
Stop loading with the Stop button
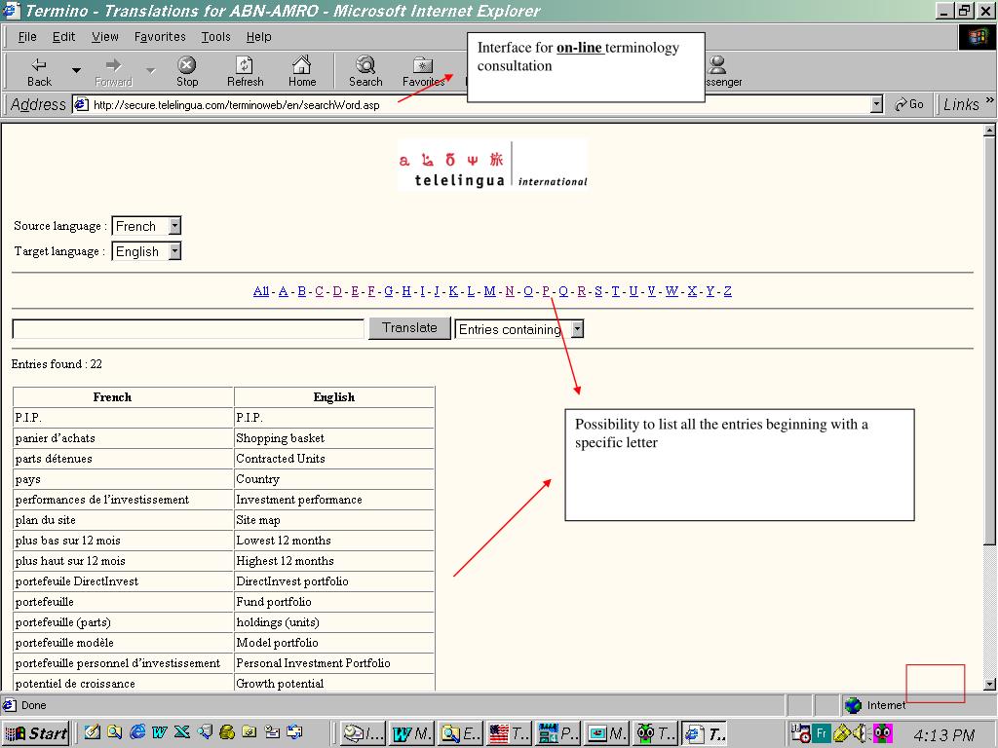pyautogui.click(x=187, y=71)
